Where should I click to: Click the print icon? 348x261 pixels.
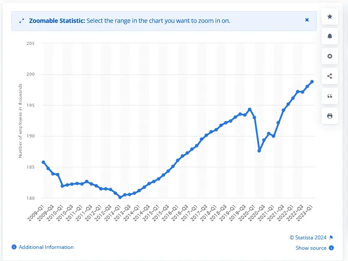point(330,116)
